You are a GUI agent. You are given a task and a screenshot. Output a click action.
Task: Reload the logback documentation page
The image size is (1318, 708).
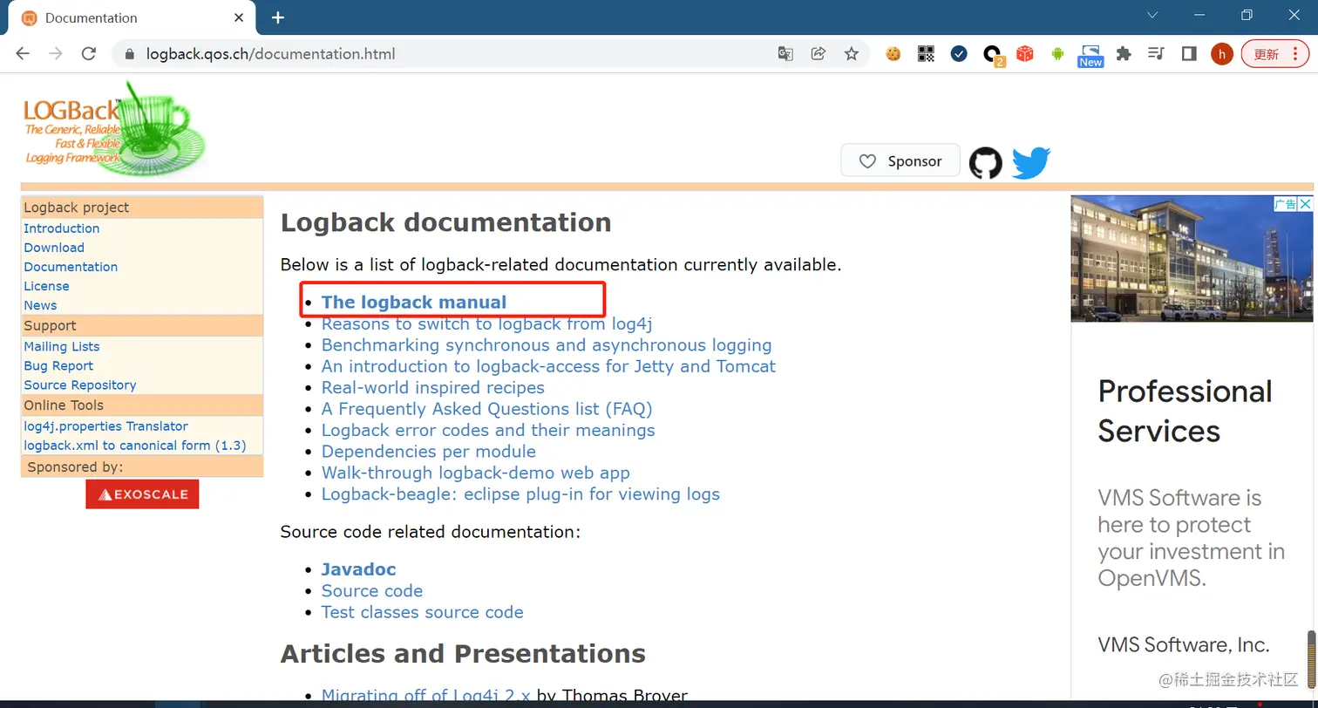pyautogui.click(x=88, y=54)
